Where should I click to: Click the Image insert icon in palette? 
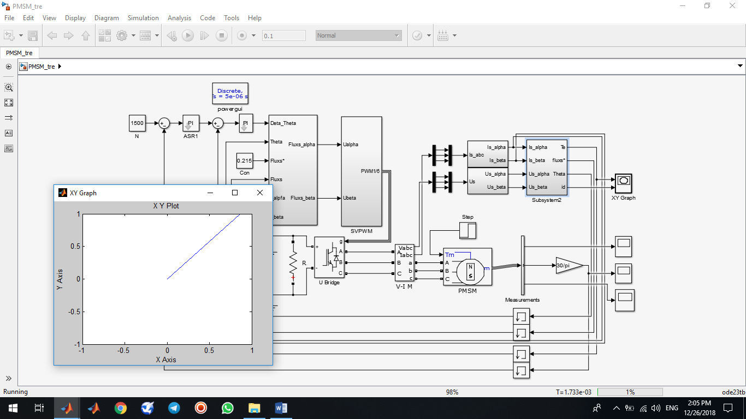coord(9,148)
